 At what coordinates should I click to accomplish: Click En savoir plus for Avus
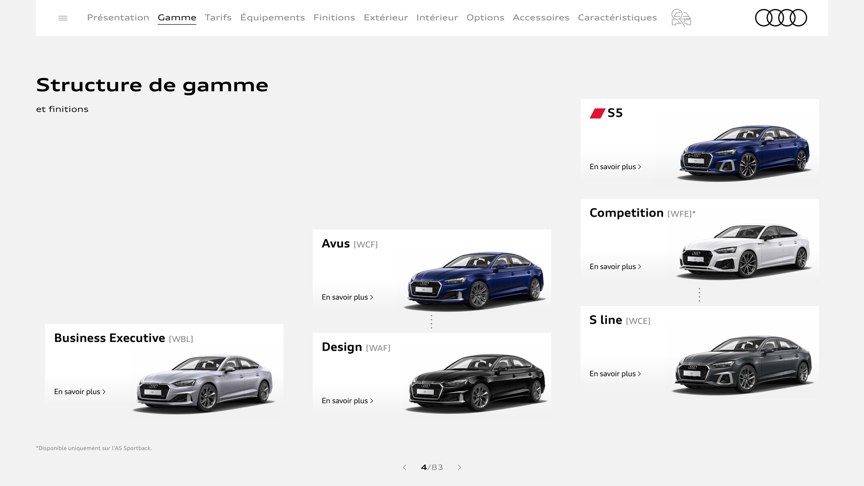348,297
